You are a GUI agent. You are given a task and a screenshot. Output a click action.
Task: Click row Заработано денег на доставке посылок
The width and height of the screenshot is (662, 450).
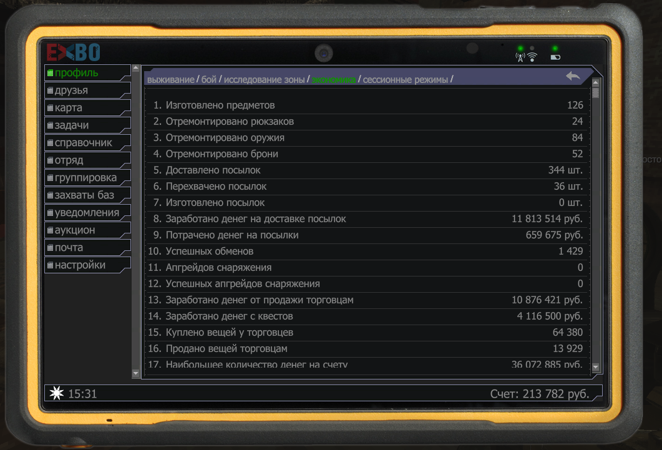point(368,218)
